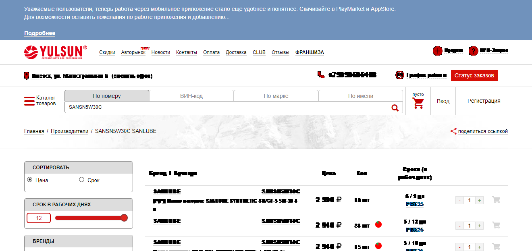Click the Статус заказов button
The width and height of the screenshot is (532, 251).
(474, 75)
